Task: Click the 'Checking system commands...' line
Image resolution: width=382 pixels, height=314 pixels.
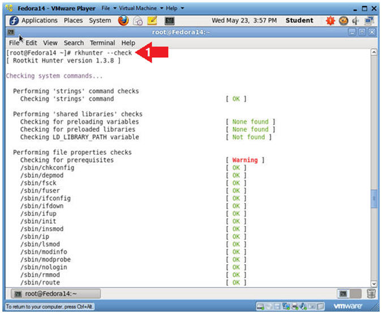Action: click(x=54, y=76)
